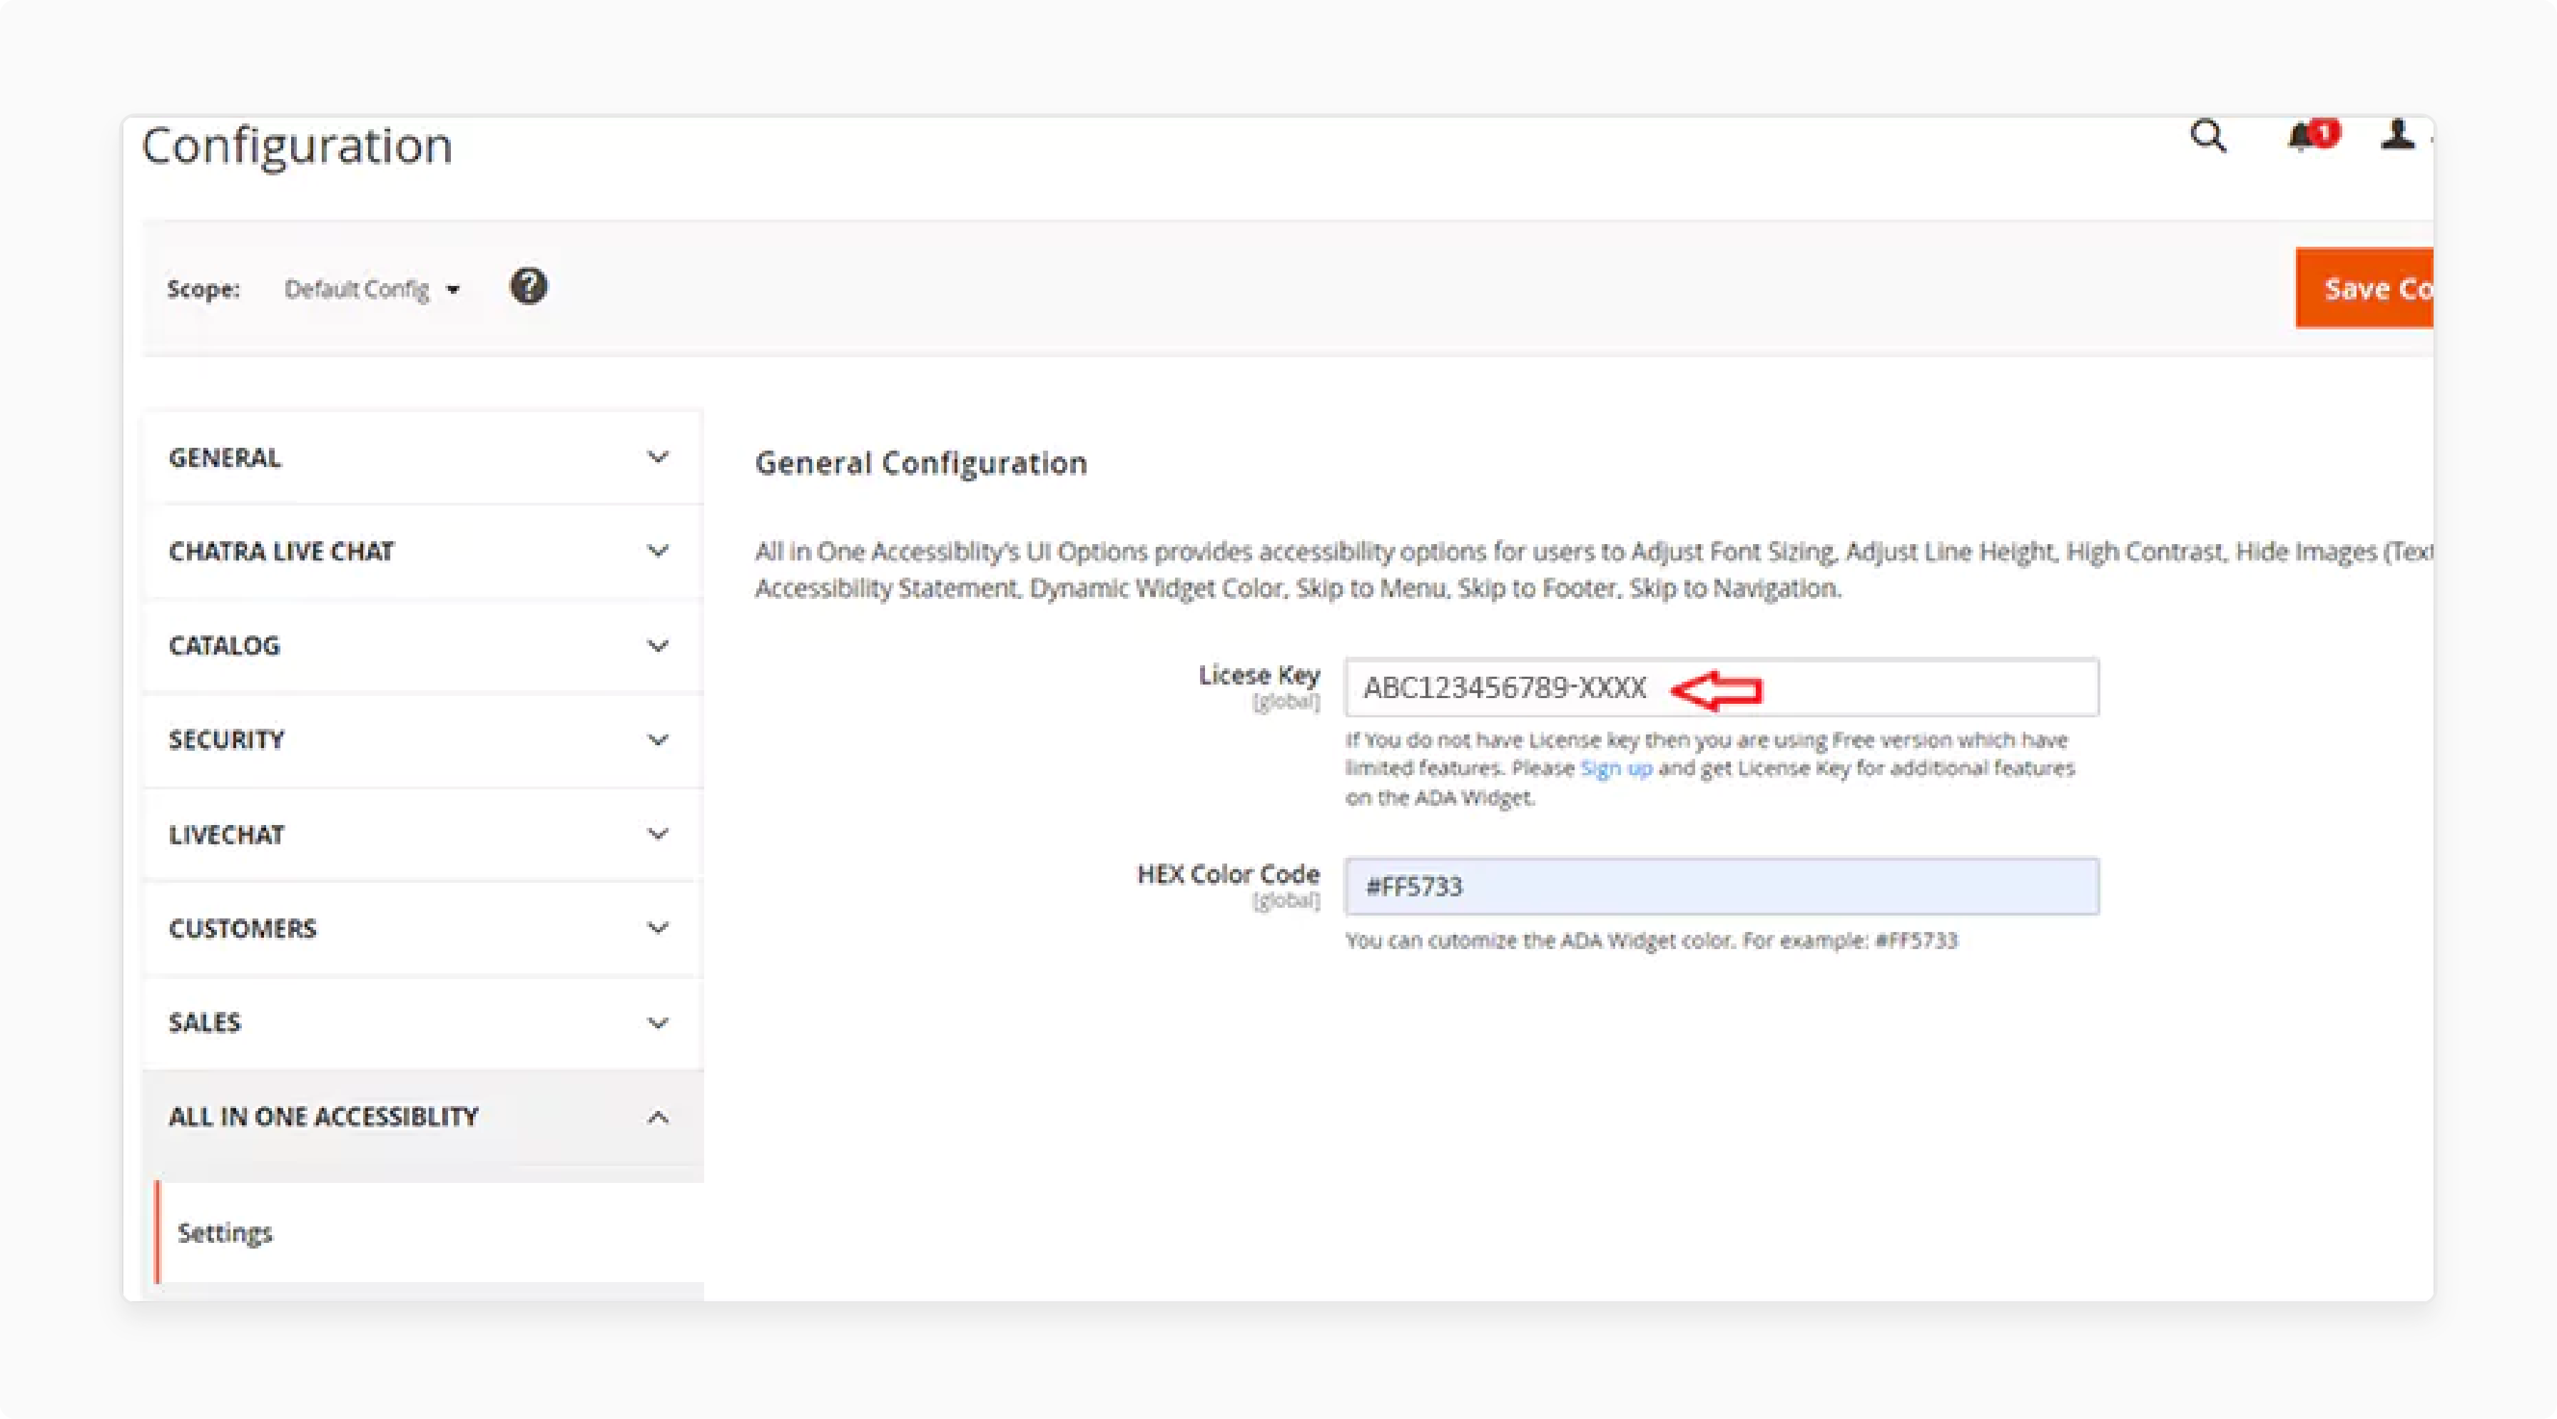Open the admin user account icon
2557x1419 pixels.
(2397, 134)
